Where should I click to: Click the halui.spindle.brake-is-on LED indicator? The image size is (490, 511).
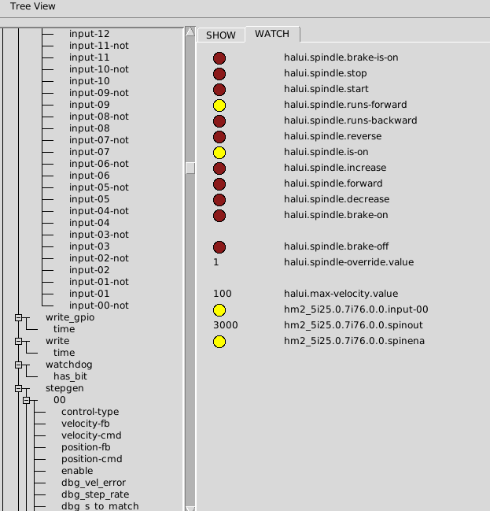click(219, 57)
